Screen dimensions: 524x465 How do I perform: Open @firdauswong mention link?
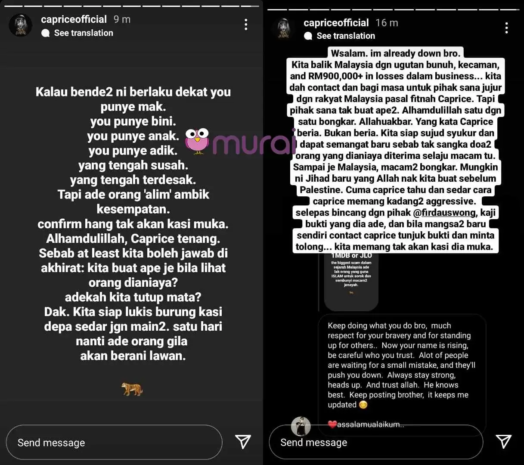point(444,213)
